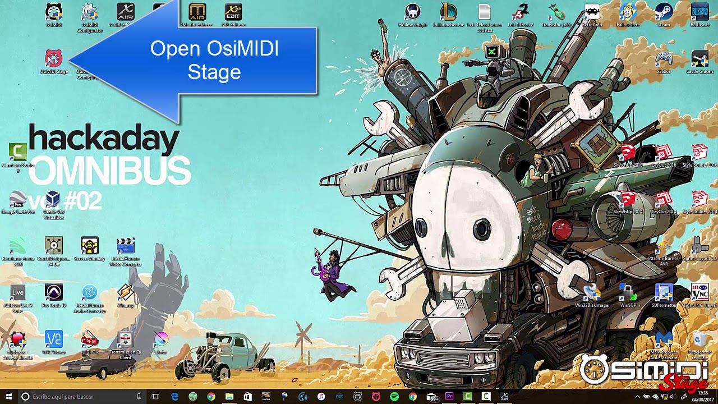Select the Pro Tools 10 desktop icon
The width and height of the screenshot is (718, 404).
[54, 296]
